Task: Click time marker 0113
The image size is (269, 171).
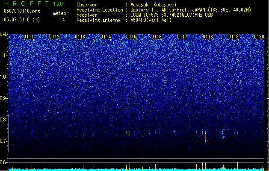Action: 80,37
